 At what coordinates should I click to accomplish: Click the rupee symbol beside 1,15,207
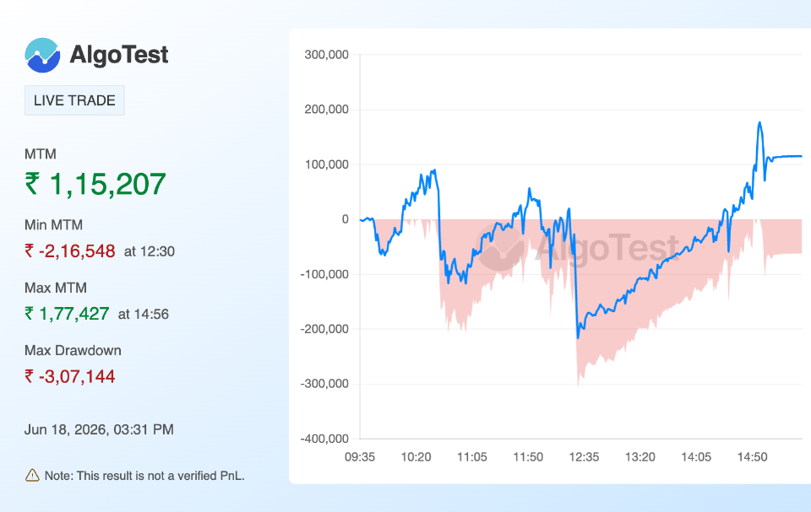(32, 183)
